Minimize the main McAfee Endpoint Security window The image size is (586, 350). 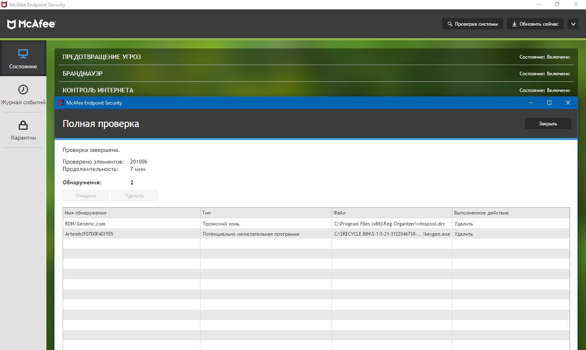click(x=539, y=4)
